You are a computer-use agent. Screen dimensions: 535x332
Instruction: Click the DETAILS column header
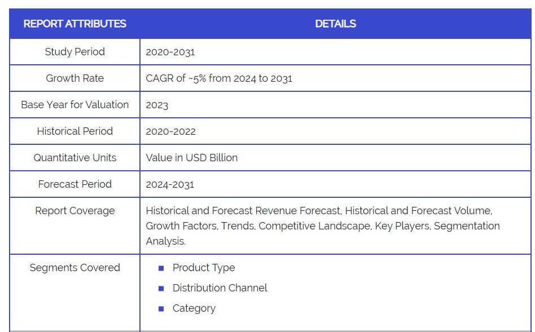[x=335, y=24]
